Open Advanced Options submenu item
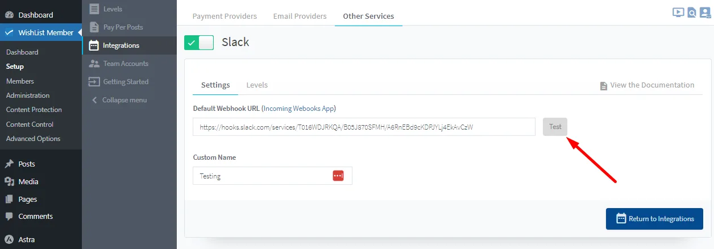Viewport: 714px width, 249px height. click(x=33, y=138)
